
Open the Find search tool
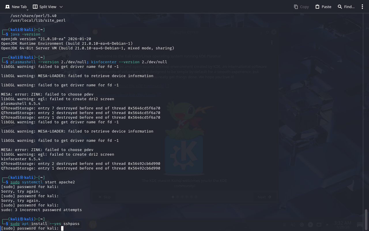[346, 7]
